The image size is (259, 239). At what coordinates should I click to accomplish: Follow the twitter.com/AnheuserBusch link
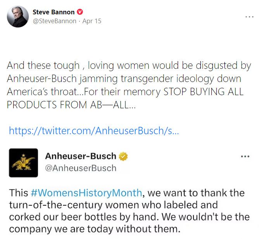click(93, 131)
